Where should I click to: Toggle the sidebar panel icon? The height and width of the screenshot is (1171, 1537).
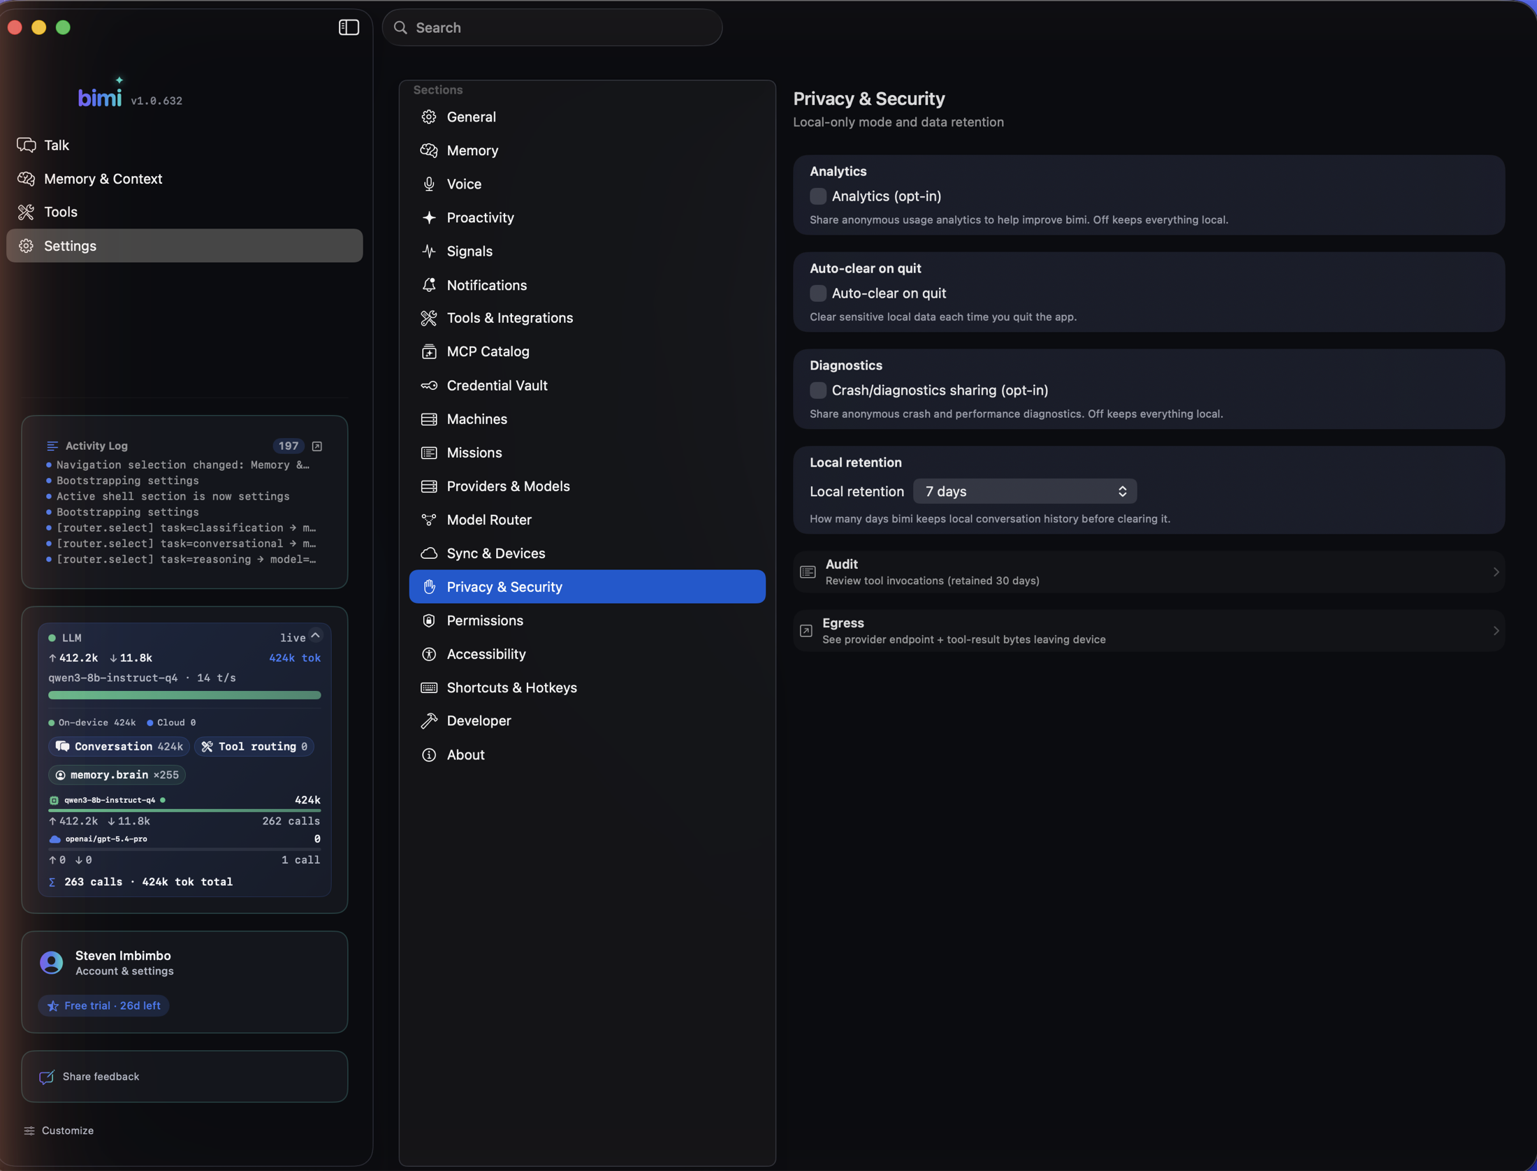pyautogui.click(x=349, y=27)
